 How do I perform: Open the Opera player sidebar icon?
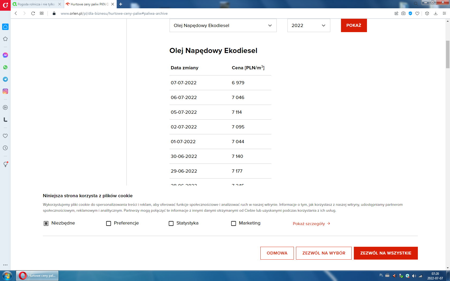pyautogui.click(x=5, y=108)
